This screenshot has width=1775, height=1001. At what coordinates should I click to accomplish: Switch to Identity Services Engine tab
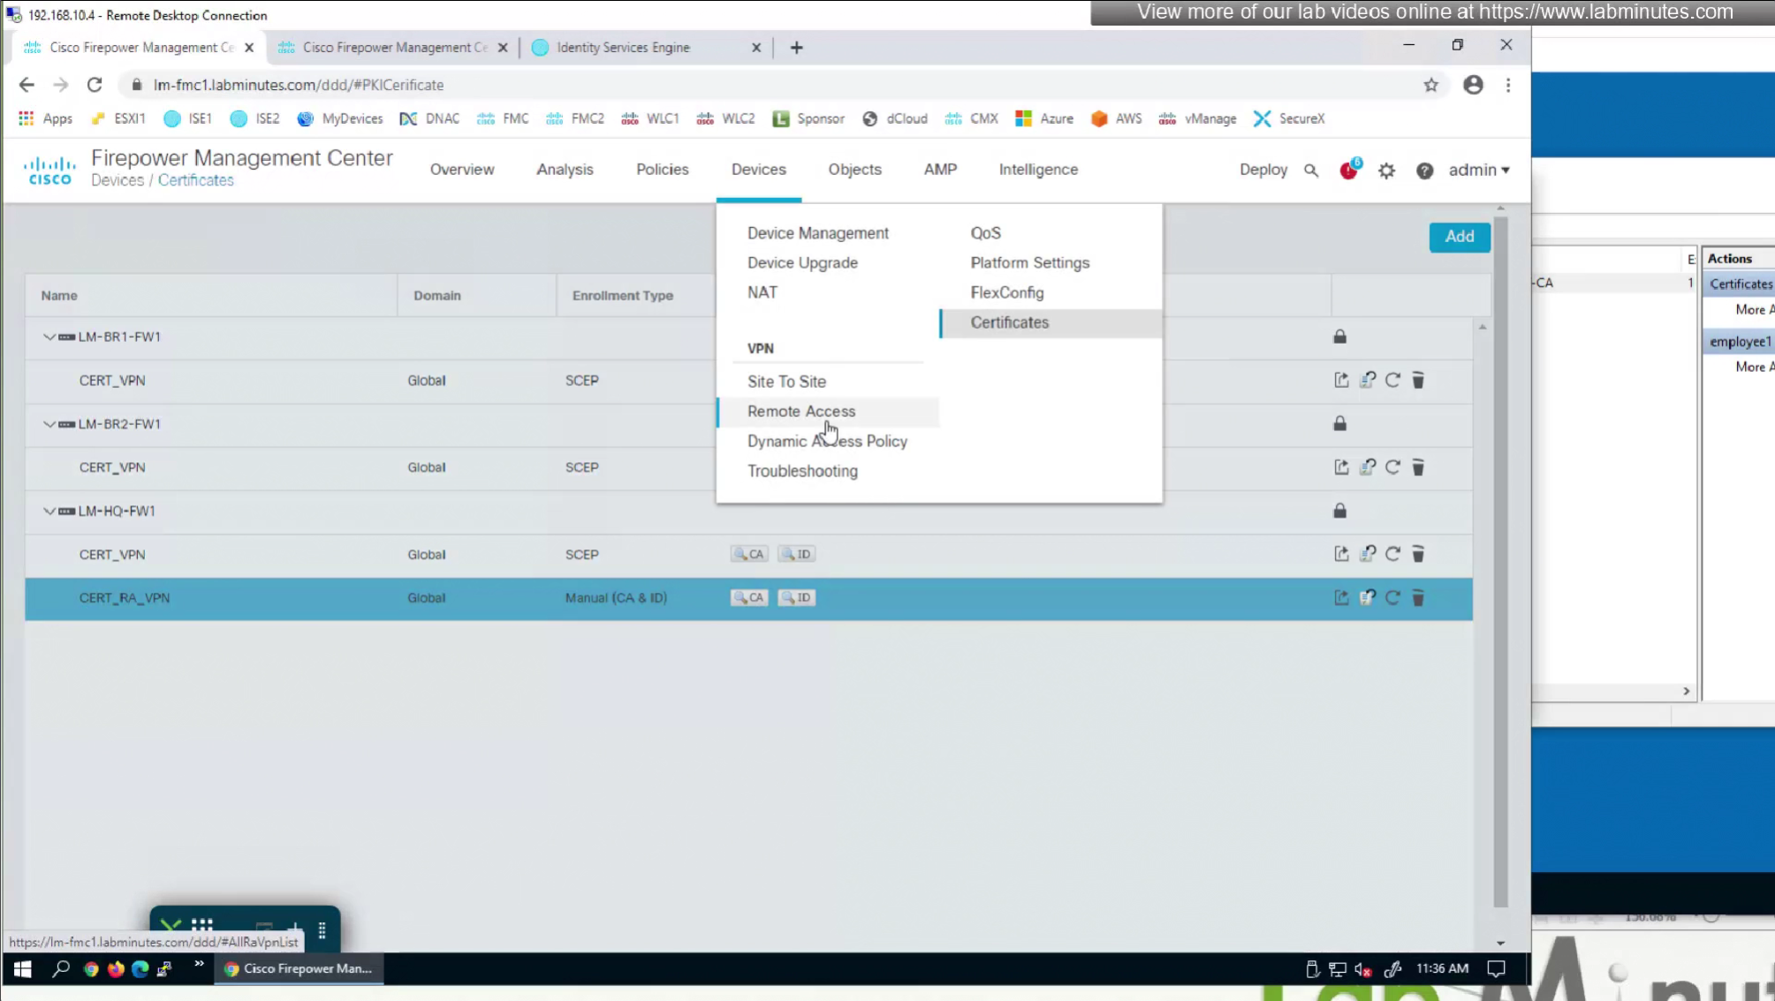(x=623, y=48)
